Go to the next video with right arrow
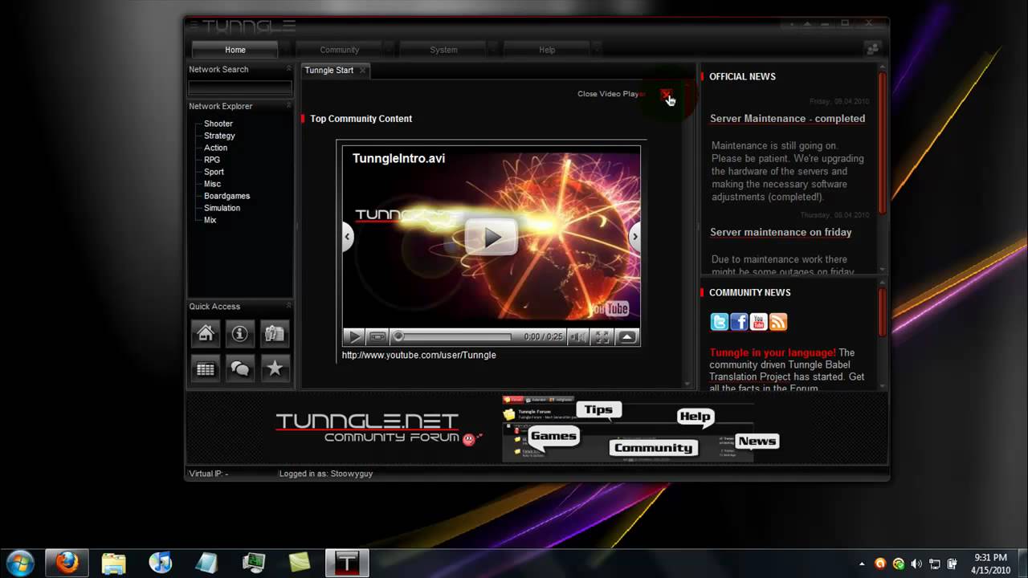The width and height of the screenshot is (1028, 578). coord(634,237)
